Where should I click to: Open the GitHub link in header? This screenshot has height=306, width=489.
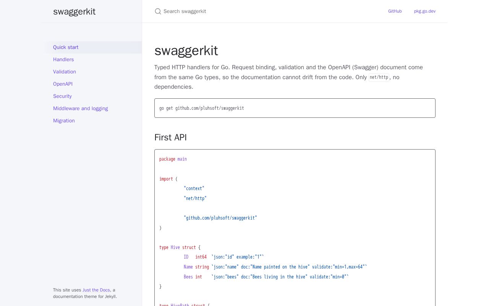(395, 11)
